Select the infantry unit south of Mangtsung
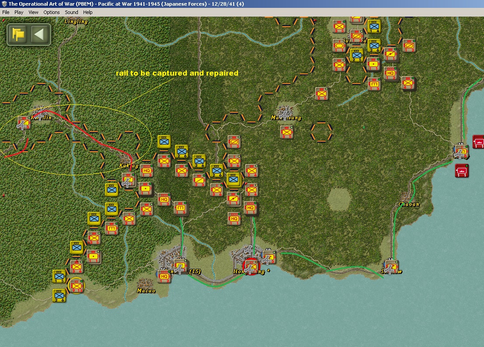Image resolution: width=484 pixels, height=347 pixels. [287, 132]
